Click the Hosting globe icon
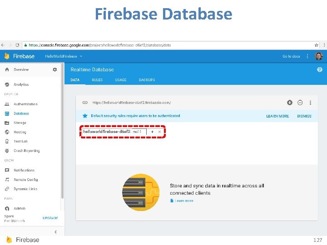 (x=7, y=132)
